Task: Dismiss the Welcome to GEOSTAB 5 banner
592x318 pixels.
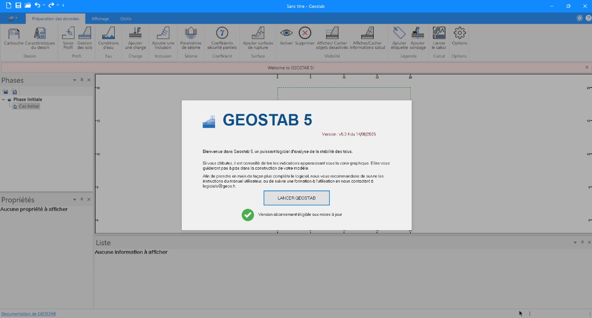Action: click(587, 67)
